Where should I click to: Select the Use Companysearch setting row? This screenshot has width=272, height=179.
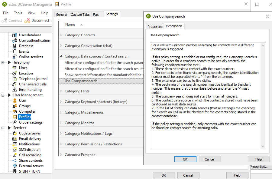(x=81, y=81)
